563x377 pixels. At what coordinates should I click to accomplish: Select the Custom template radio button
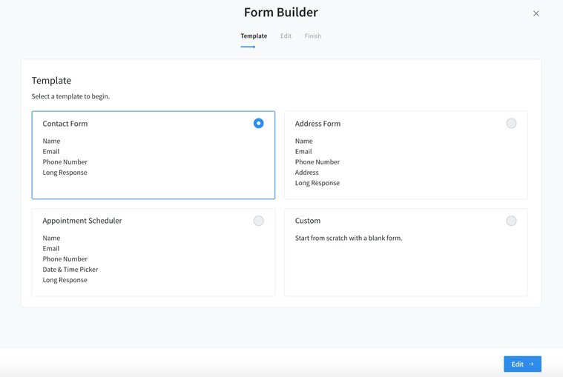(x=511, y=221)
